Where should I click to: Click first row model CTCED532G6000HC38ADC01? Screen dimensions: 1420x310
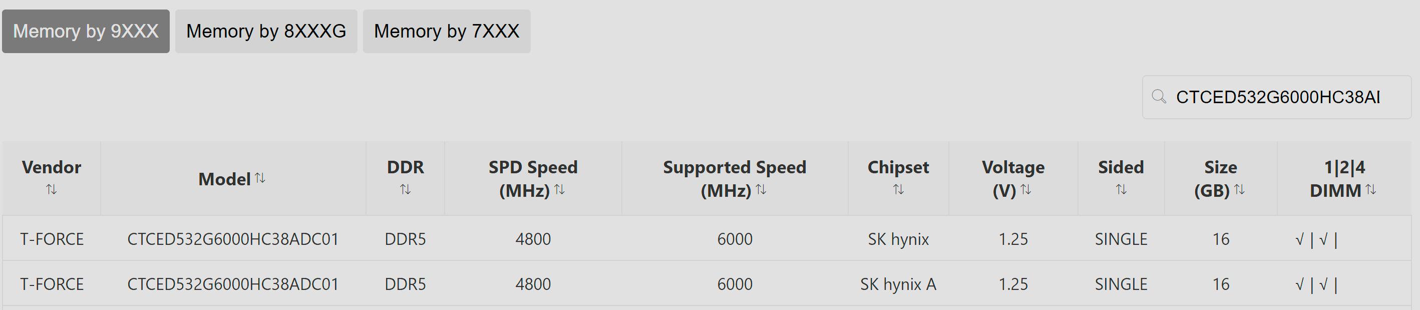233,239
